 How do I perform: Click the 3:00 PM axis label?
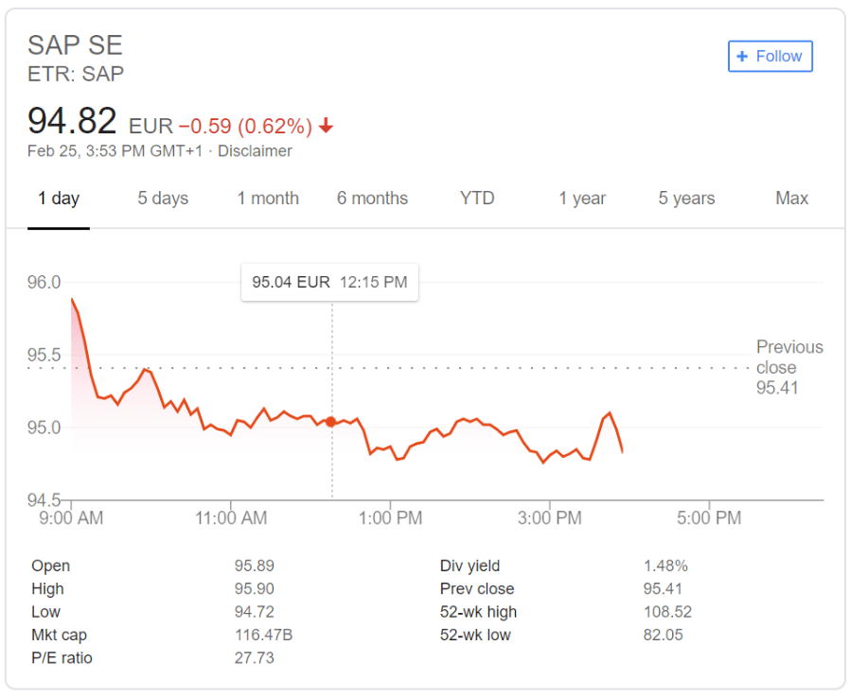tap(550, 518)
